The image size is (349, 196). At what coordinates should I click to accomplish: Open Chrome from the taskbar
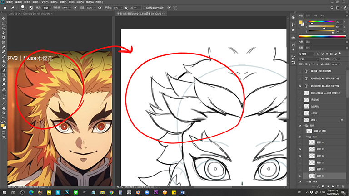111,192
